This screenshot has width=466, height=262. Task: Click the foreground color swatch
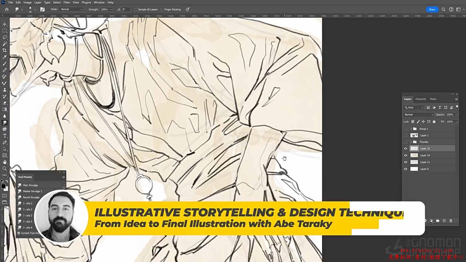click(x=3, y=186)
